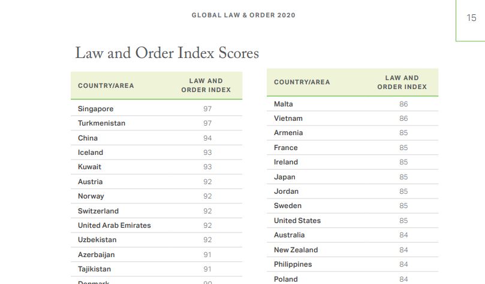
Task: Click the "Global Law & Order 2020" header text
Action: pos(243,15)
